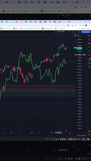Open Windows notification center icon in taskbar
This screenshot has width=91, height=161.
(88, 139)
